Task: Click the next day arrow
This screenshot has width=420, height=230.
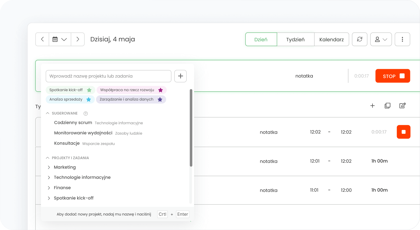Action: [78, 39]
